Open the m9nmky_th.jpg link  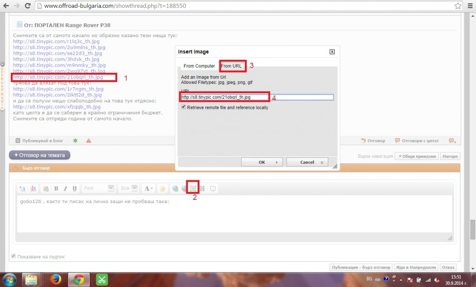59,65
